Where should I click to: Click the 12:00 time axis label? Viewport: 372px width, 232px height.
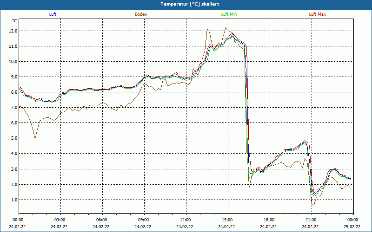pyautogui.click(x=186, y=220)
